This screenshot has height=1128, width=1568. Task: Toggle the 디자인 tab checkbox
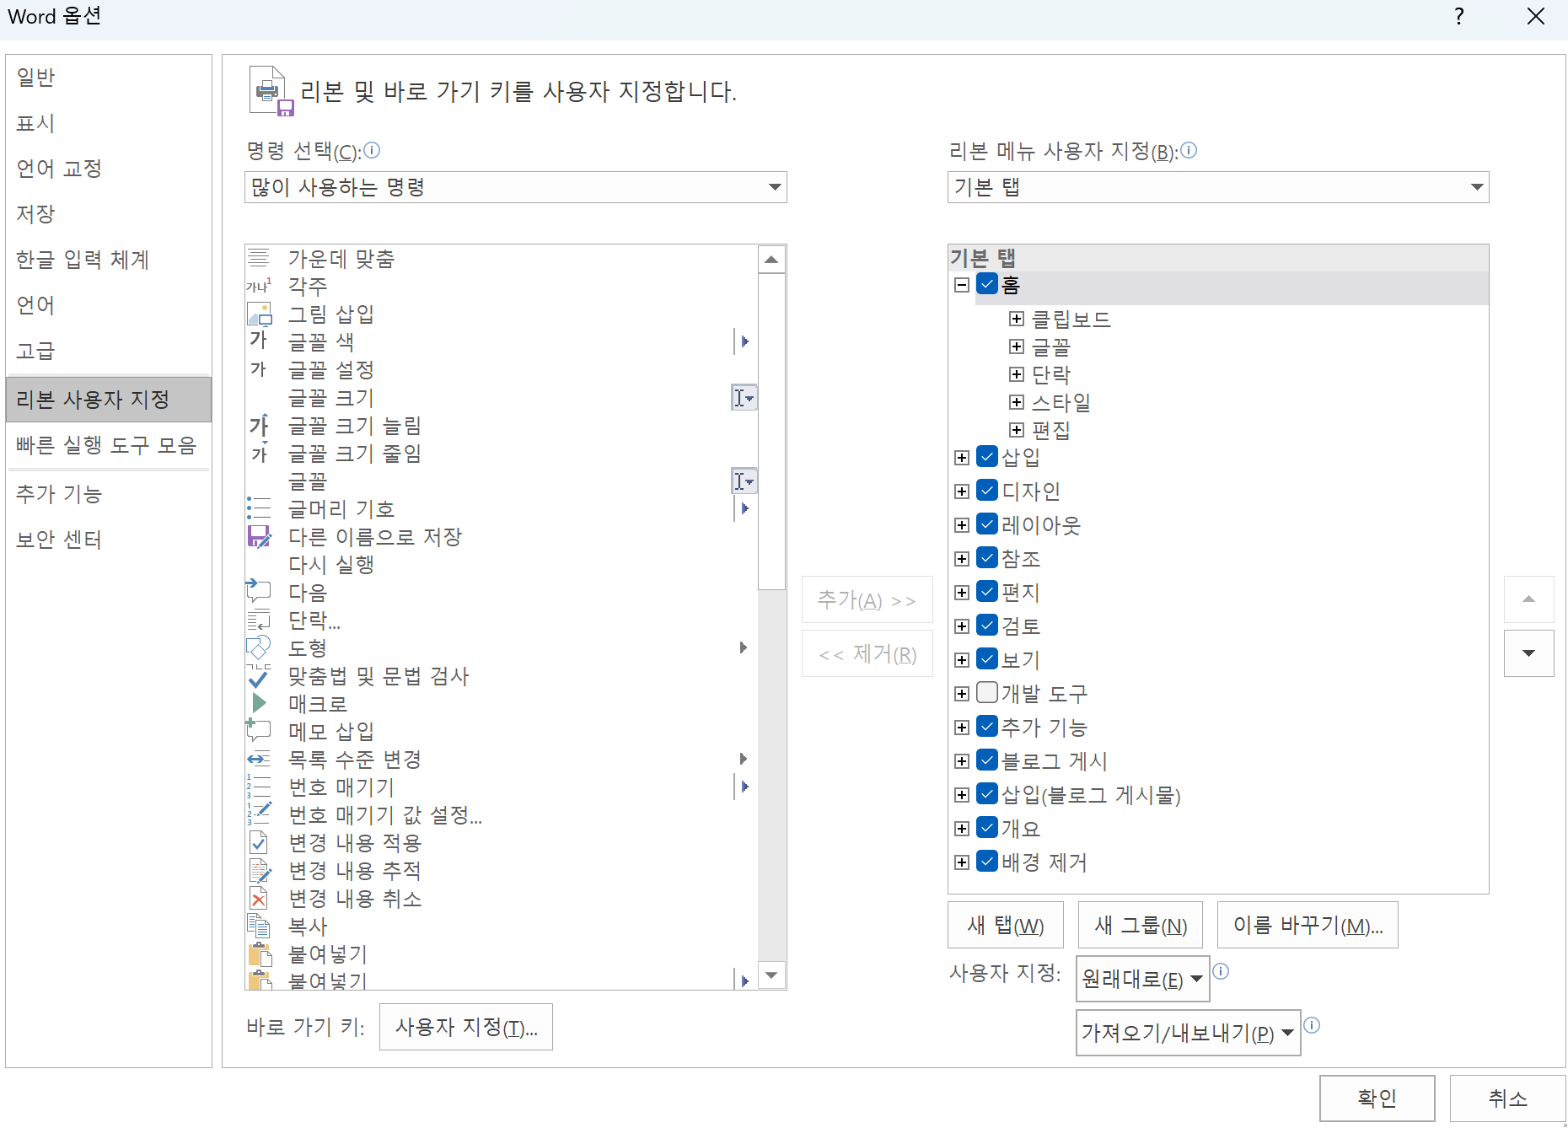click(x=987, y=491)
